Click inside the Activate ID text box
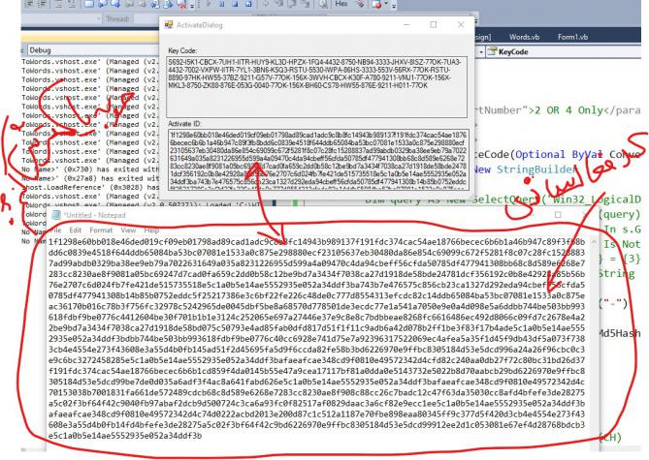Screen dimensions: 649x460 click(319, 160)
